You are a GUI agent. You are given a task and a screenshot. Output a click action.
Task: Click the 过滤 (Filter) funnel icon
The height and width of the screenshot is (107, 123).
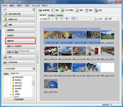(106, 19)
